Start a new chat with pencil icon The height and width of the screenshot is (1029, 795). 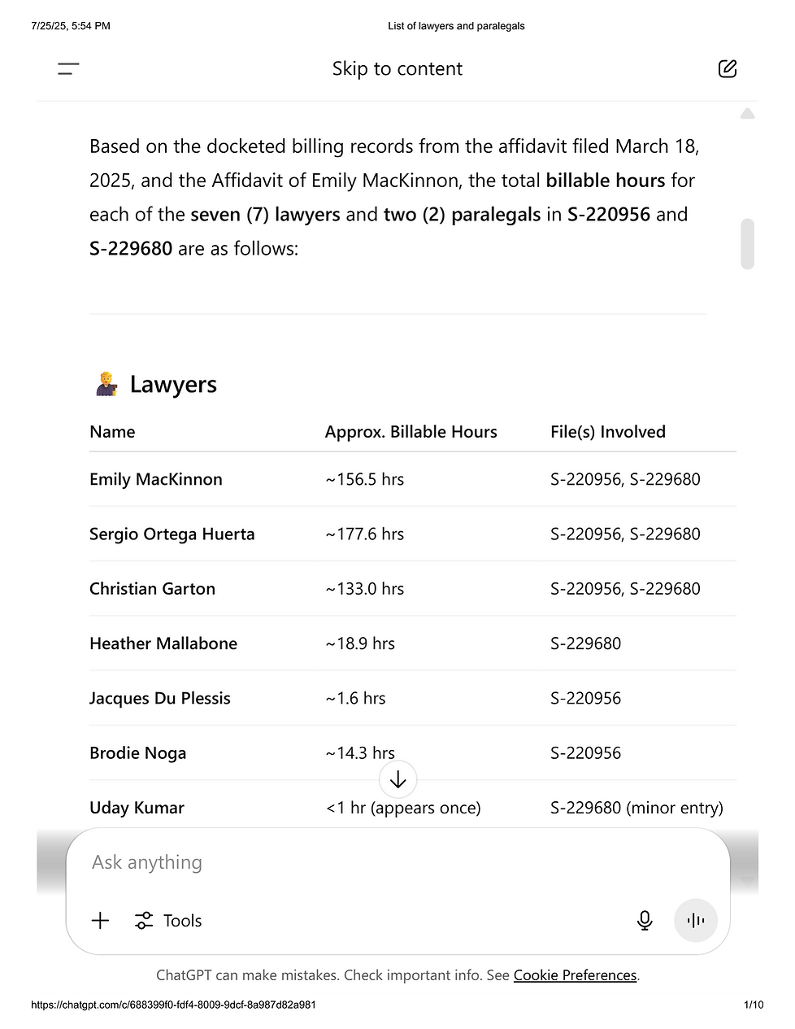(x=728, y=69)
